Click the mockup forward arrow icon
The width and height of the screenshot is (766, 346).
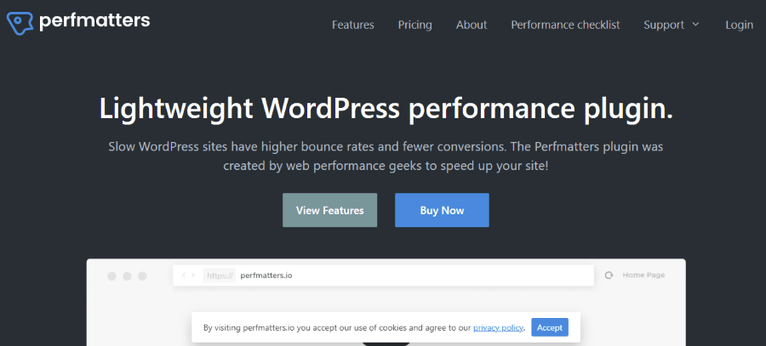tap(193, 275)
